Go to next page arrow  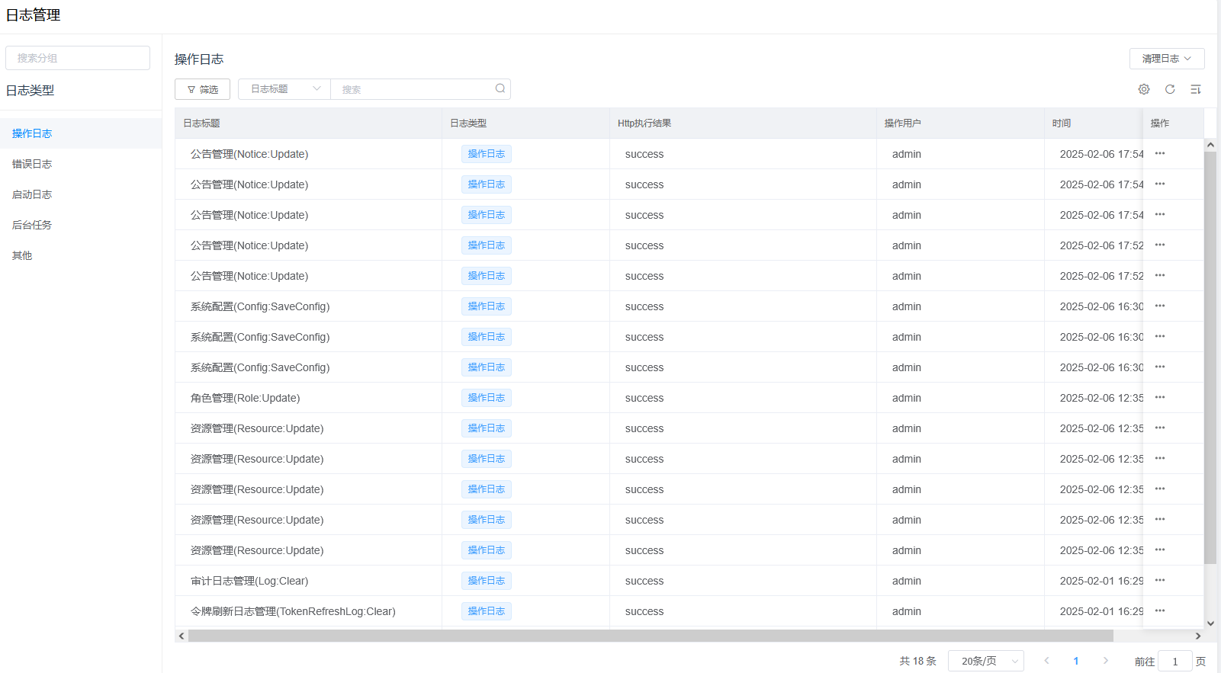(1106, 661)
